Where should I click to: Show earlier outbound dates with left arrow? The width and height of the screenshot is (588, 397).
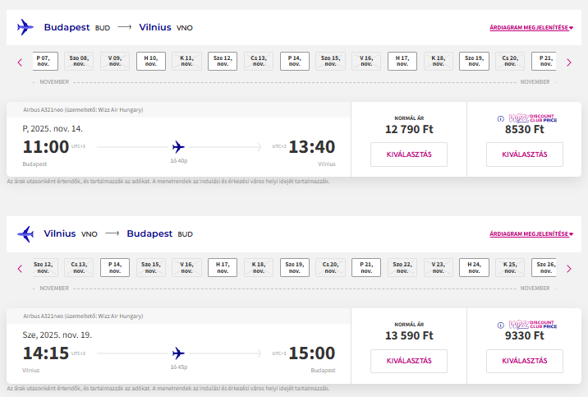(x=20, y=62)
